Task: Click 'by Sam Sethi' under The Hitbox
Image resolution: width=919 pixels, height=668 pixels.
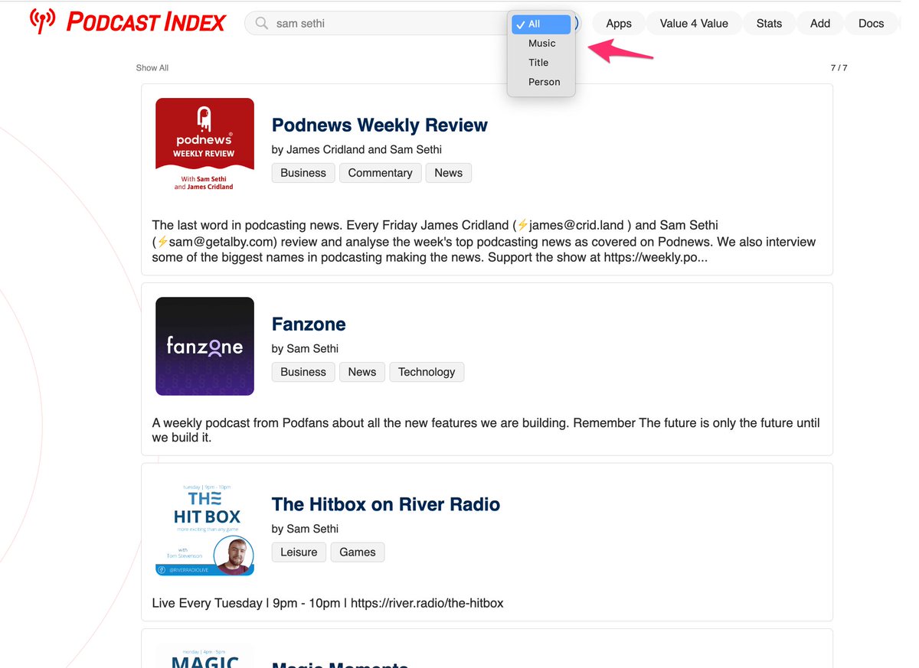Action: 305,530
